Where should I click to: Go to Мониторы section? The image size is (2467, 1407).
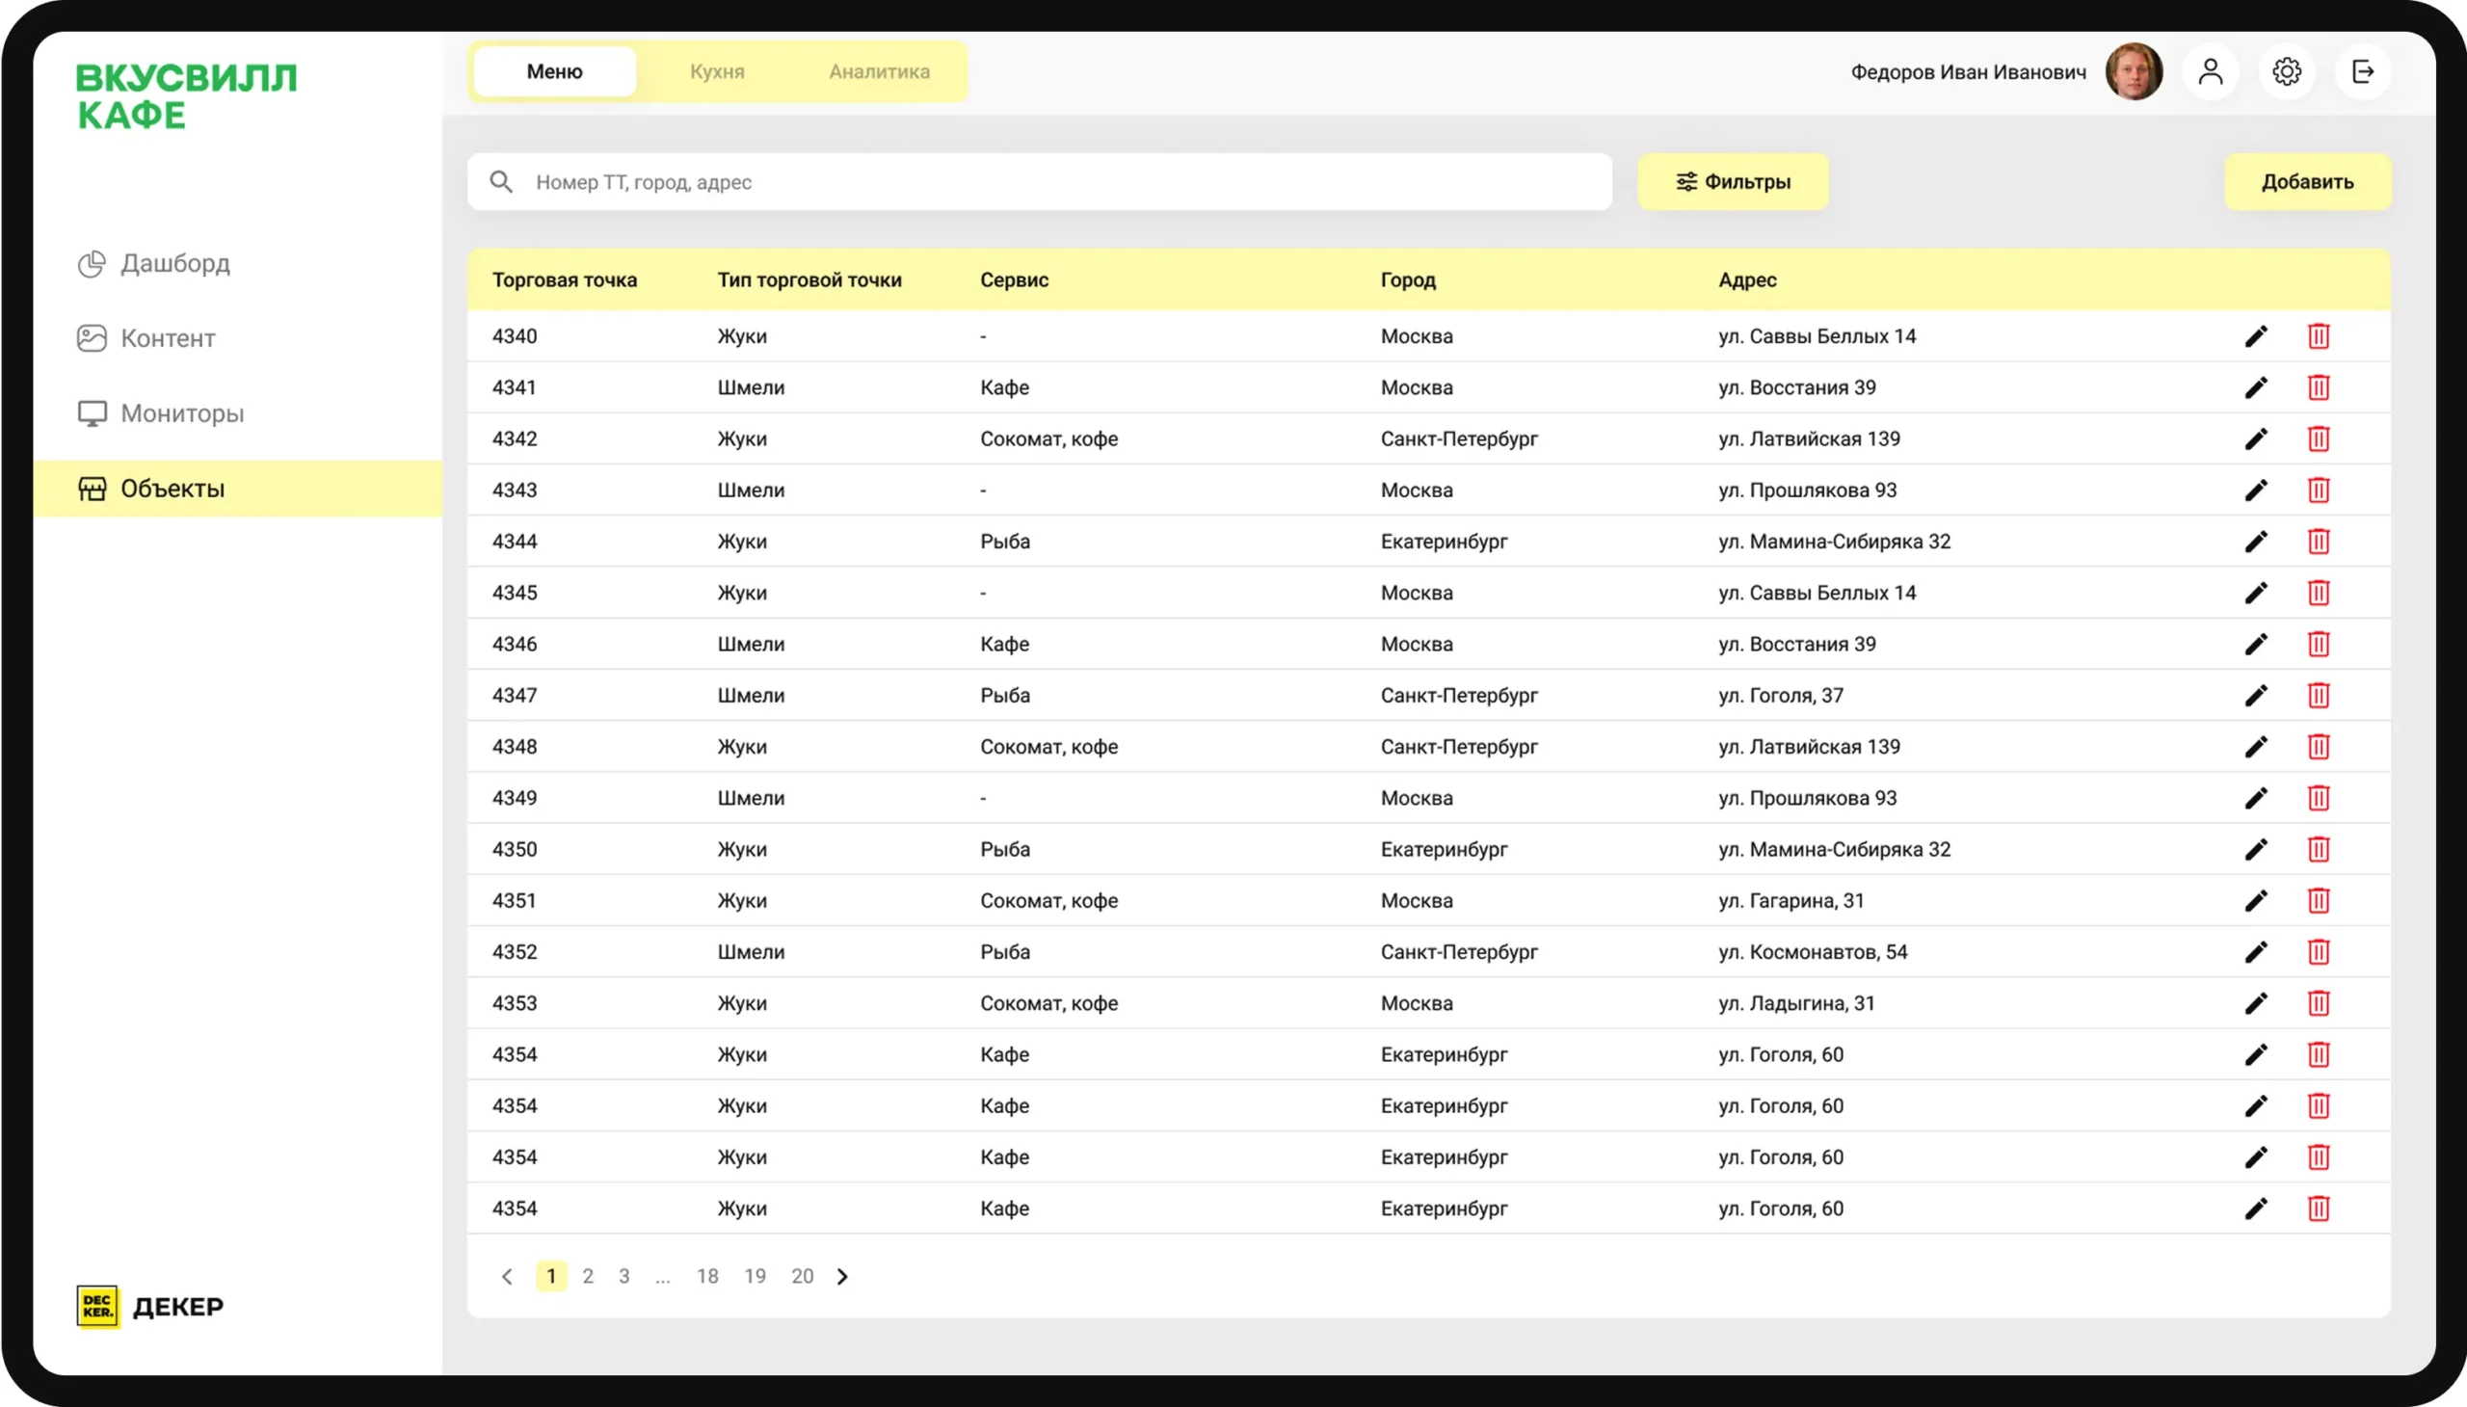click(182, 413)
